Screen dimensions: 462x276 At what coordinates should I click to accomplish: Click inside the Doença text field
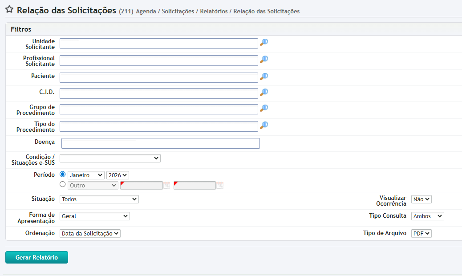[x=160, y=143]
